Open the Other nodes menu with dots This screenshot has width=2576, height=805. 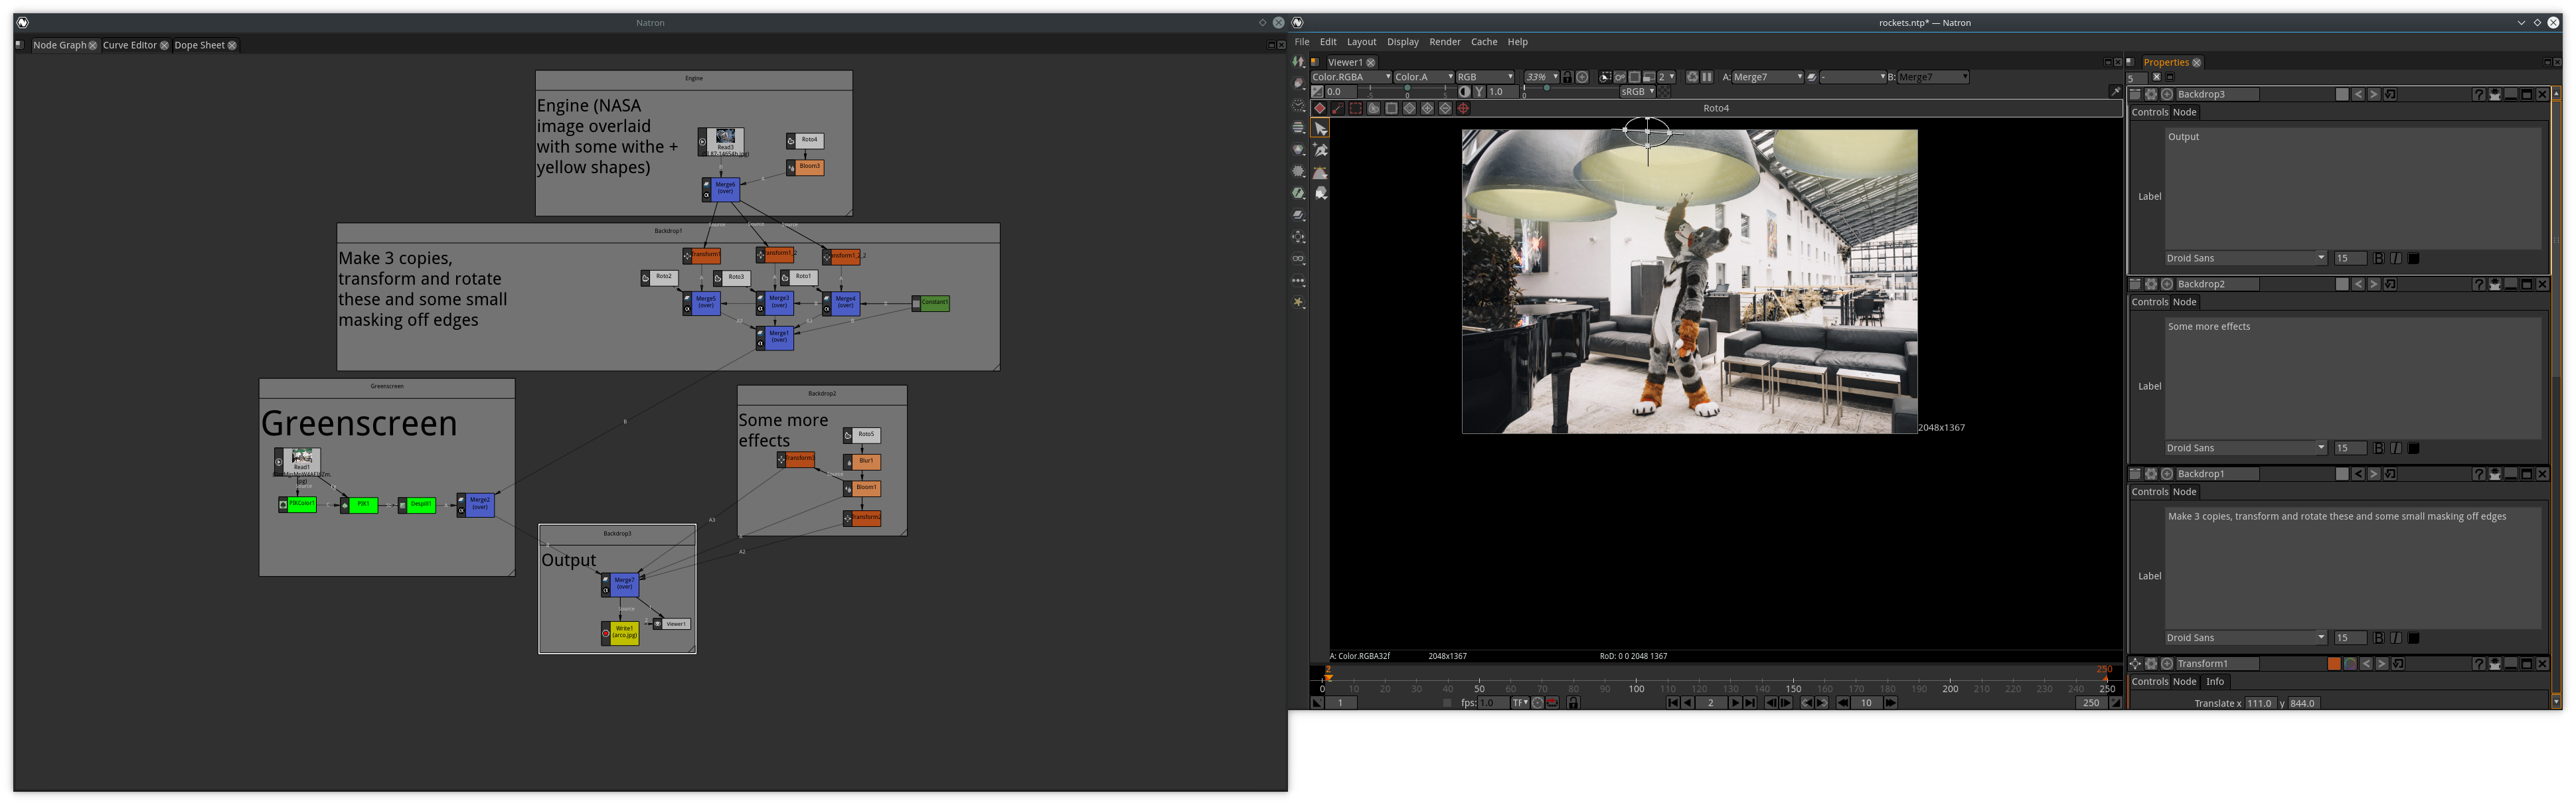click(x=1299, y=282)
